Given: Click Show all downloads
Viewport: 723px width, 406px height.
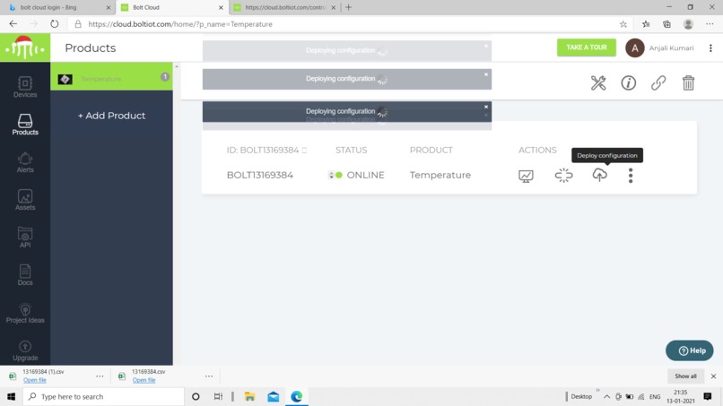Looking at the screenshot, I should [685, 376].
